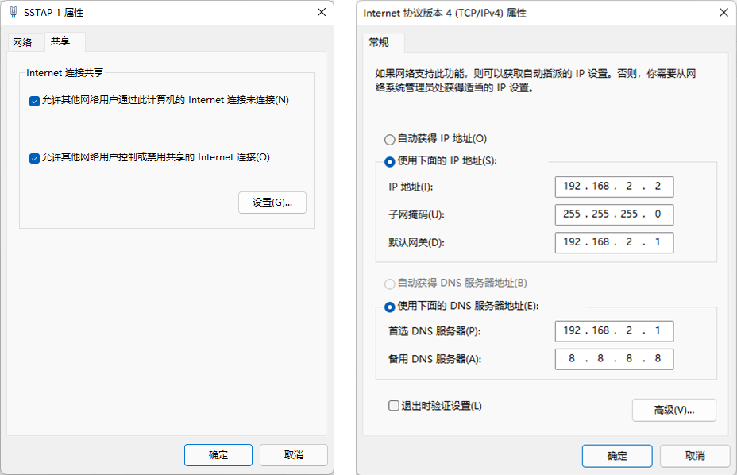Edit the 备用 DNS 服务器 field 8.8.8.8
The image size is (737, 475).
point(614,359)
